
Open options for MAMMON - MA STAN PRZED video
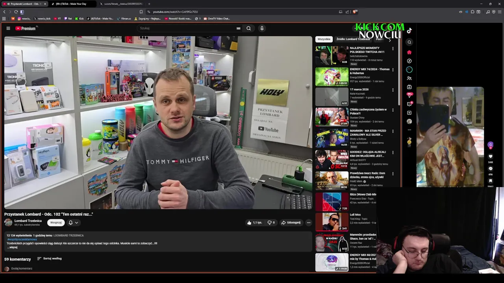tap(393, 131)
